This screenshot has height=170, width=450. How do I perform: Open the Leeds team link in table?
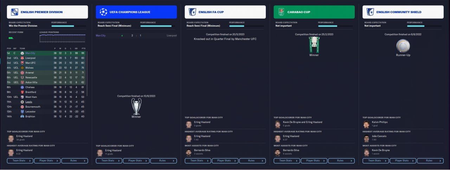click(x=29, y=102)
